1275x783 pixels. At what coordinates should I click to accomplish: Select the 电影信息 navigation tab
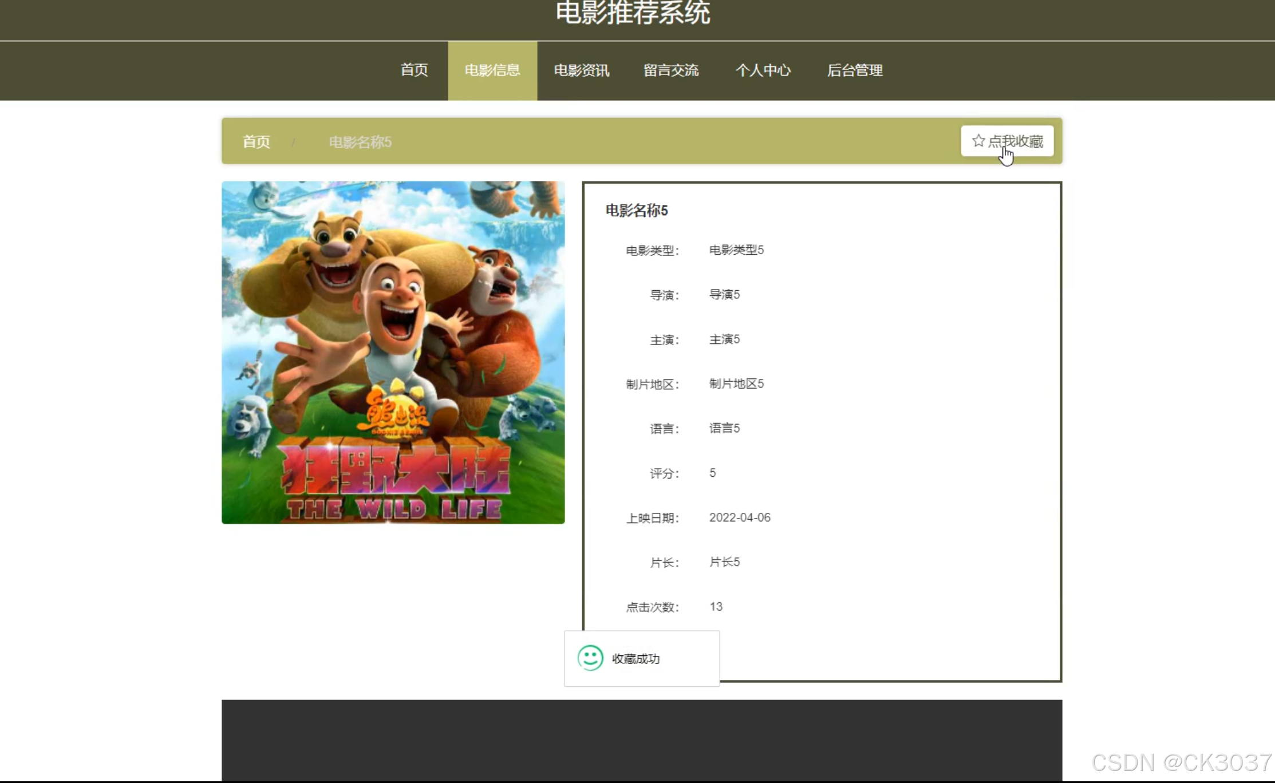point(492,70)
